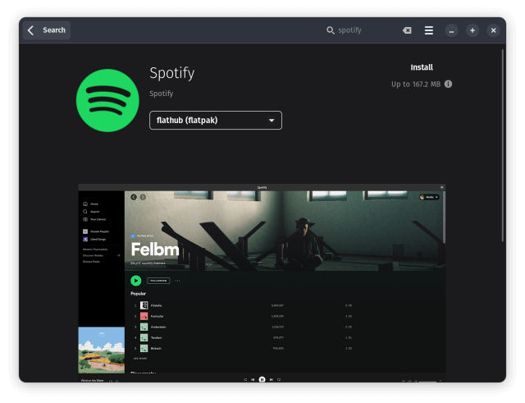Click pause button in screenshot's player bar
The height and width of the screenshot is (403, 525).
(x=262, y=380)
